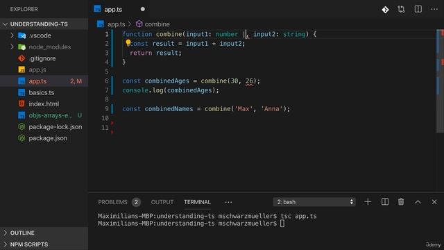Click the unsaved dot on the app.ts tab

pyautogui.click(x=143, y=9)
